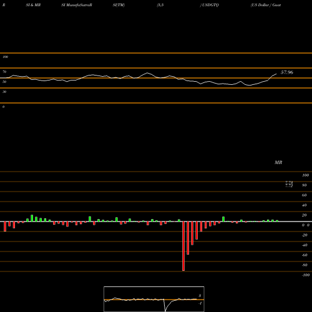Click the 'MR' label above lower chart

(278, 162)
